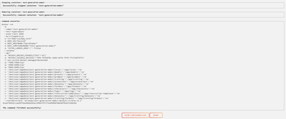The width and height of the screenshot is (286, 119).
Task: Click the /app/models volume mapping line
Action: coord(44,72)
